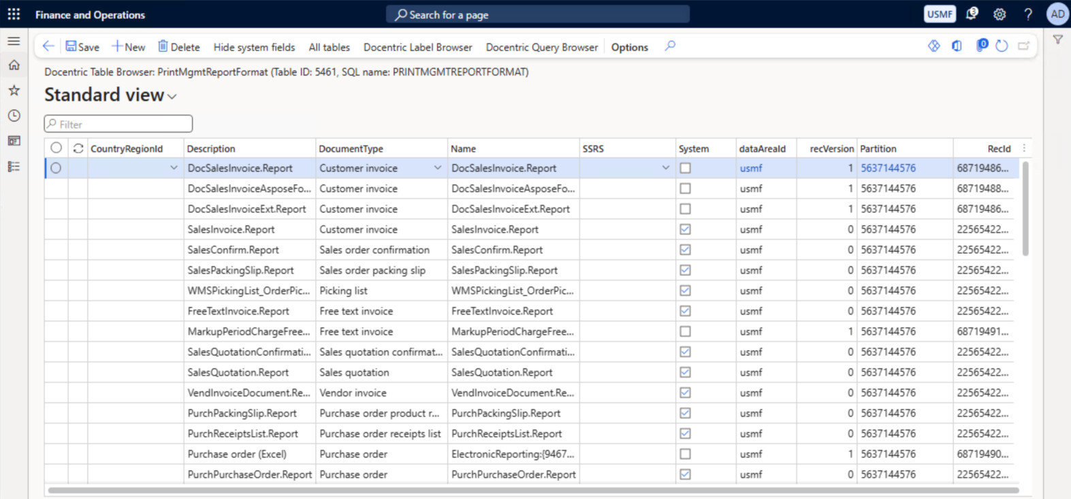The width and height of the screenshot is (1071, 499).
Task: Click the Home icon in left sidebar
Action: tap(14, 65)
